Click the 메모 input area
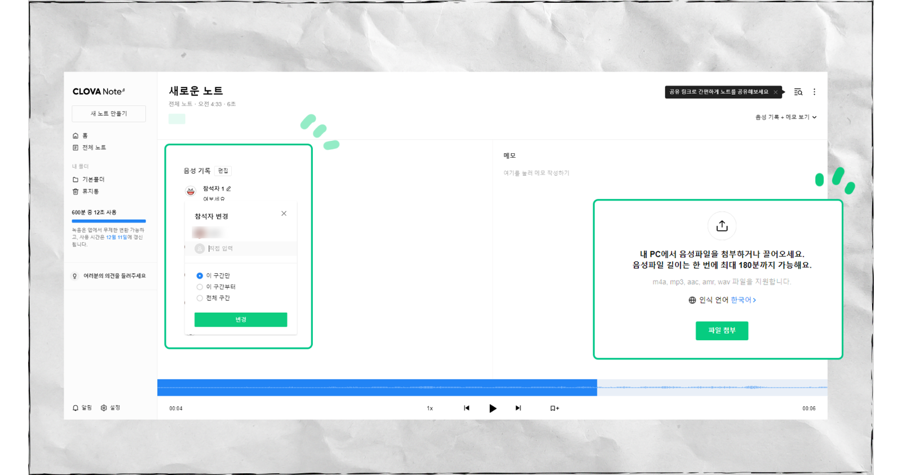Screen dimensions: 902x475 pos(536,173)
